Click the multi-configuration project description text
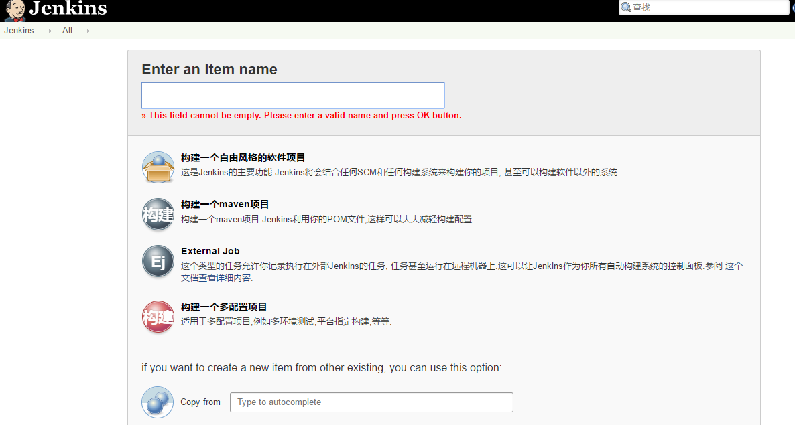 point(286,321)
